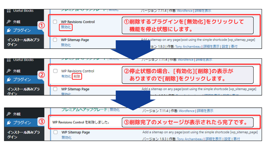Click the WP Sitemap Page description in the top screenshot
Image resolution: width=266 pixels, height=150 pixels.
(198, 40)
